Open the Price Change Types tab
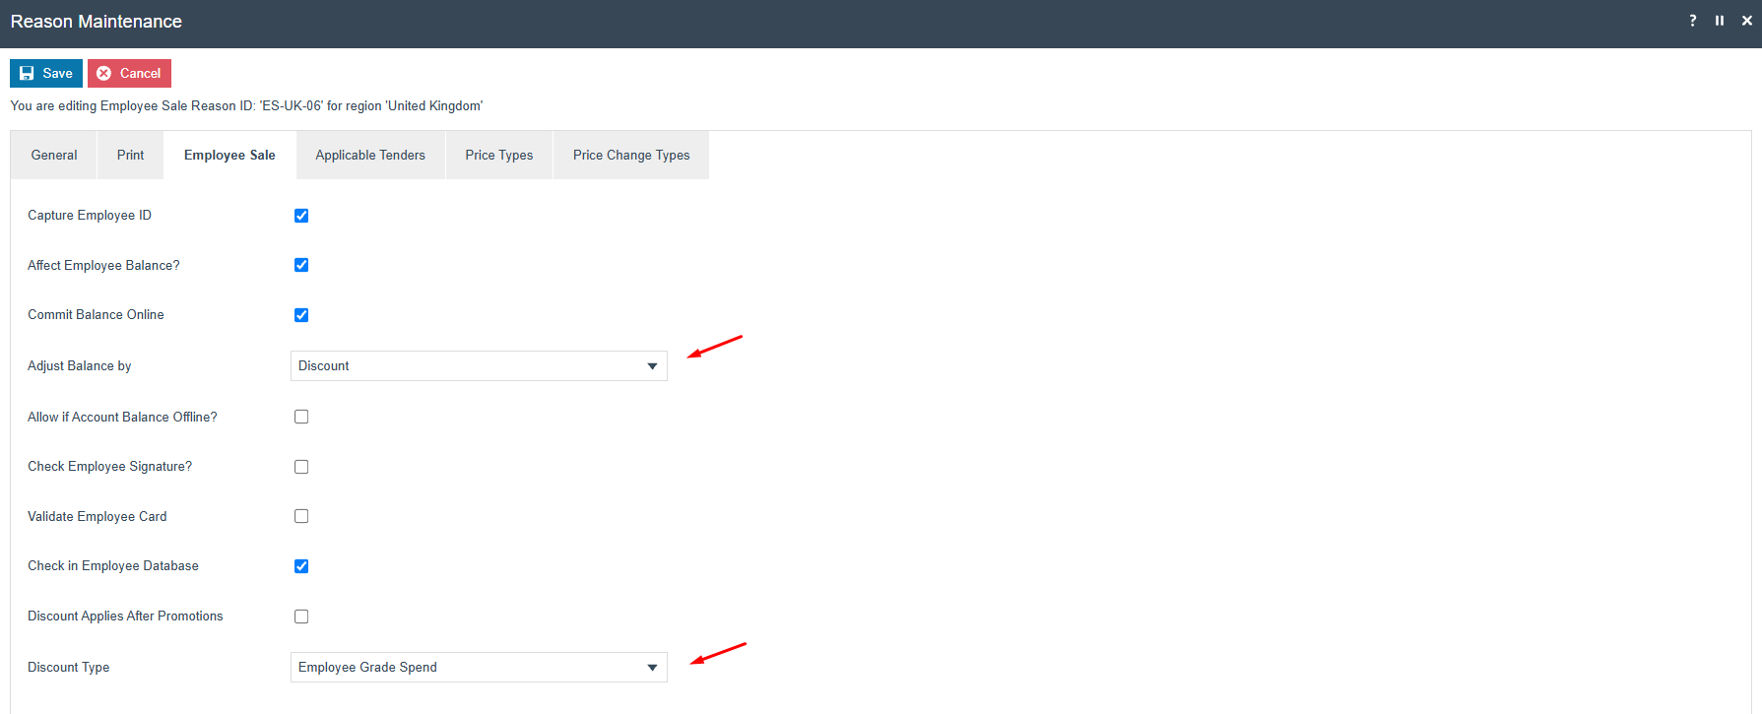1762x714 pixels. coord(631,155)
